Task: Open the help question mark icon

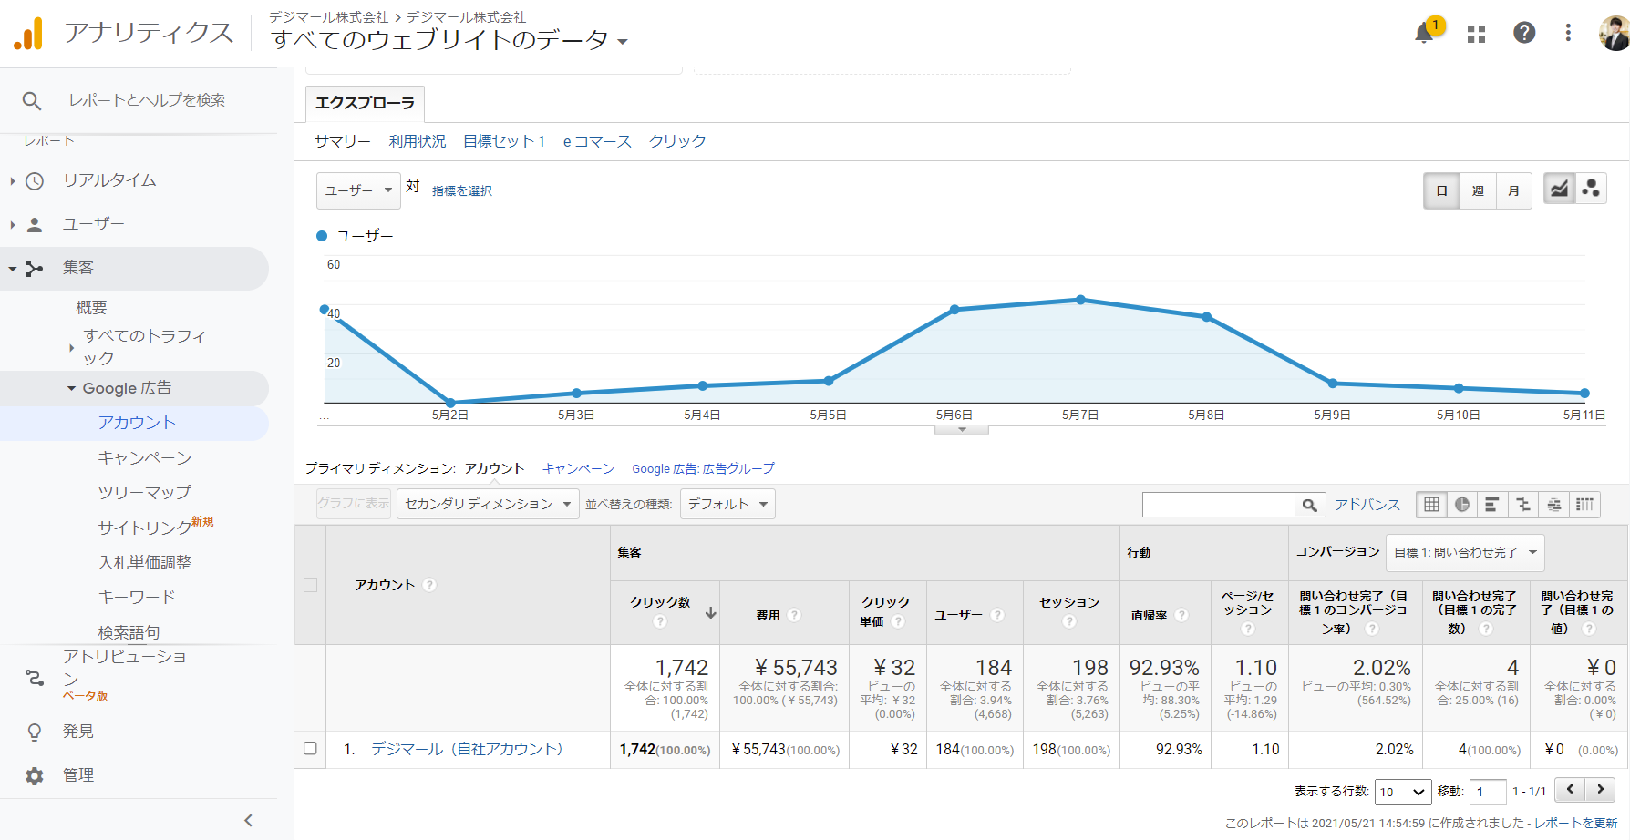Action: pyautogui.click(x=1524, y=33)
